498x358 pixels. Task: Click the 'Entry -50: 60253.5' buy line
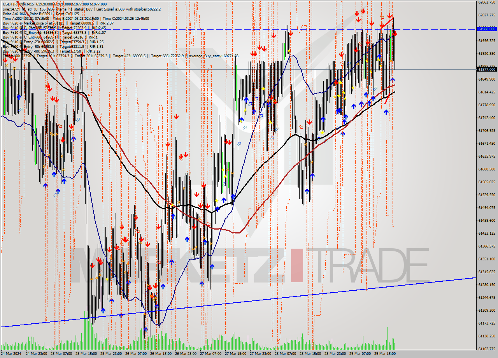(x=53, y=46)
